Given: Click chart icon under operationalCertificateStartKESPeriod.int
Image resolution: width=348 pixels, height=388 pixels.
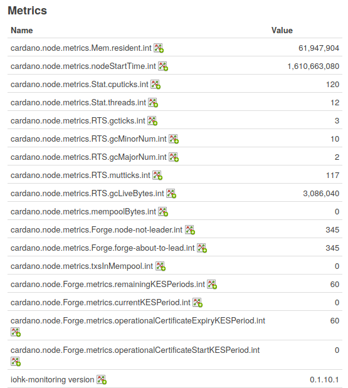Looking at the screenshot, I should point(16,362).
